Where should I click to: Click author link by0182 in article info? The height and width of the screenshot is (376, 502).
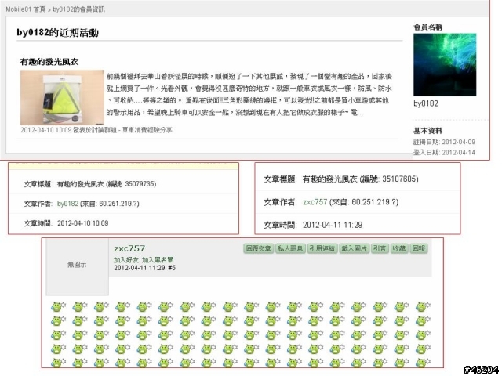[x=67, y=204]
